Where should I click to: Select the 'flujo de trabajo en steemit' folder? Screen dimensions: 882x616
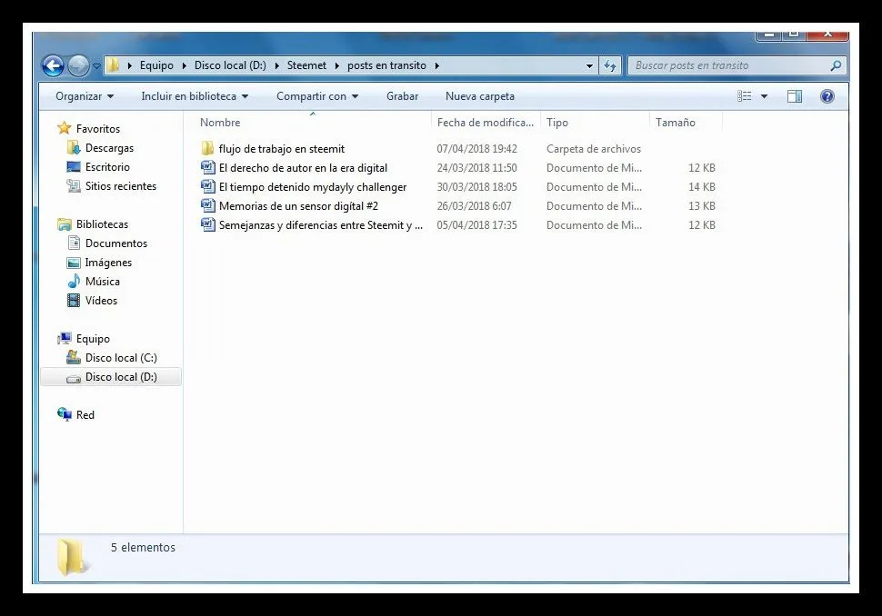point(281,149)
